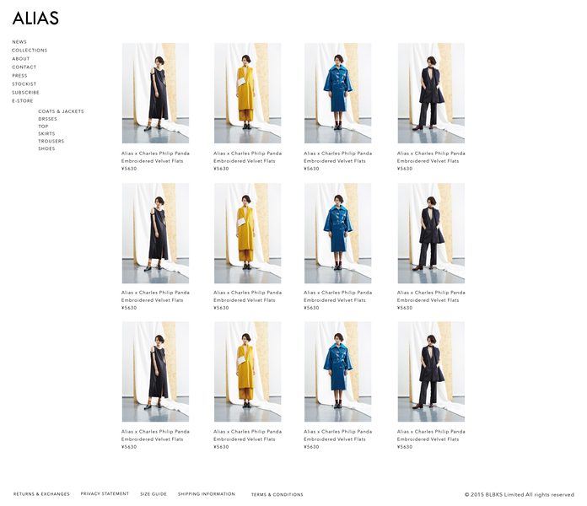Click product title under first-row yellow coat

tap(247, 157)
